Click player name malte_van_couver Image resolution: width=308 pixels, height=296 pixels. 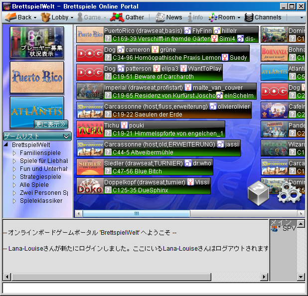tap(218, 88)
